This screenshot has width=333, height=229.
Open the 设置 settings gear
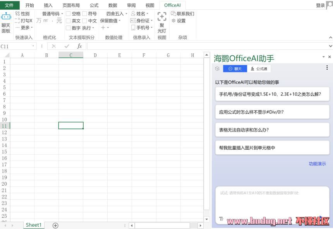pyautogui.click(x=179, y=21)
